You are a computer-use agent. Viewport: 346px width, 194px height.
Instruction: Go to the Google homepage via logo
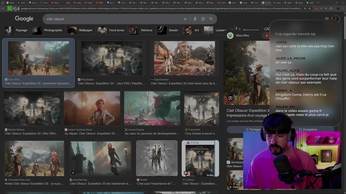point(24,19)
